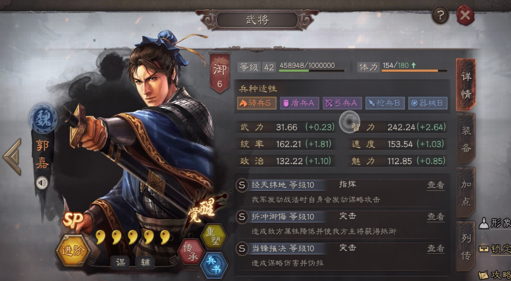Tap the 魏 faction emblem

tap(44, 119)
